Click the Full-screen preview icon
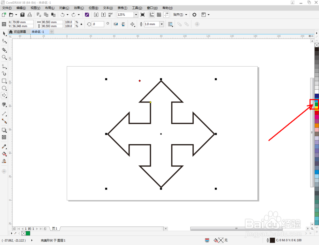The height and width of the screenshot is (245, 319). (x=143, y=15)
